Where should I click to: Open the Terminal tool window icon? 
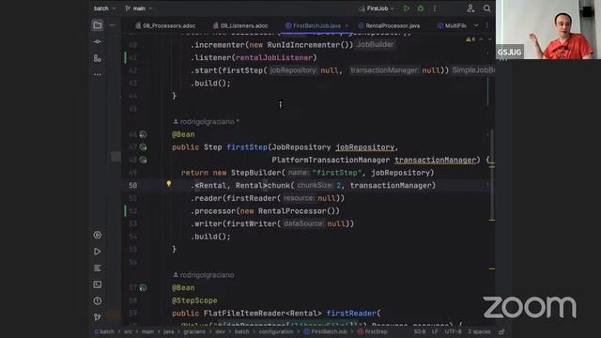click(98, 284)
